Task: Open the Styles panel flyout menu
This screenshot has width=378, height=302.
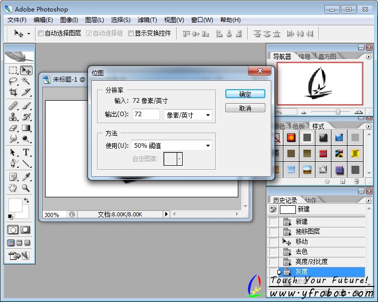Action: 368,126
